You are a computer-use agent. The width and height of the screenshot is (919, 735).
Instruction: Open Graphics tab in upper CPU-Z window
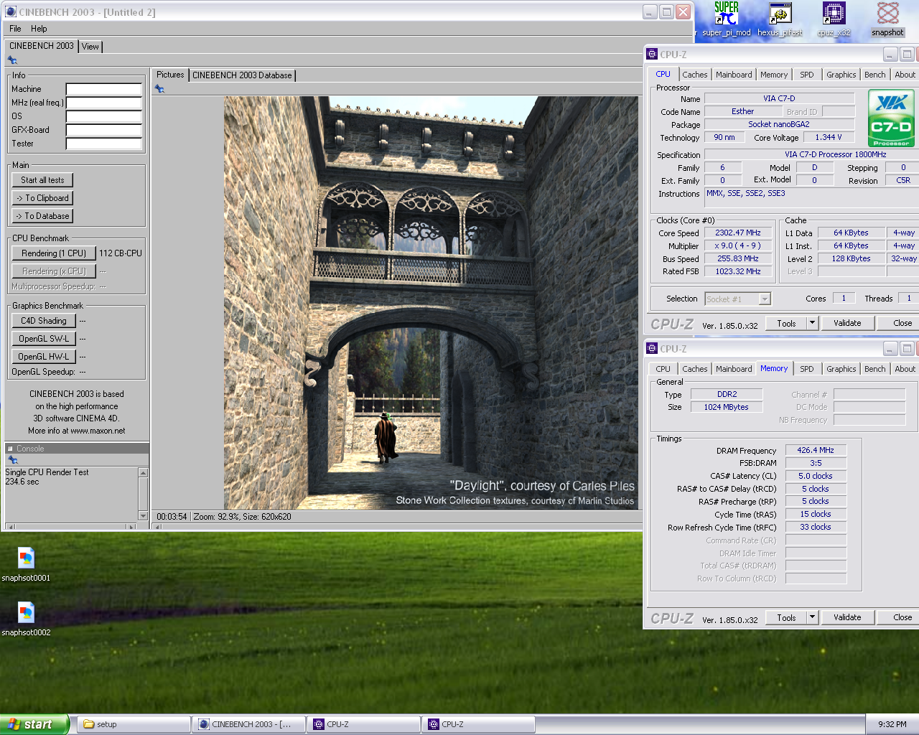[x=841, y=75]
